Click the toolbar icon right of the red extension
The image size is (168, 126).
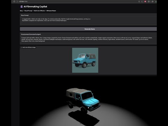[149, 1]
